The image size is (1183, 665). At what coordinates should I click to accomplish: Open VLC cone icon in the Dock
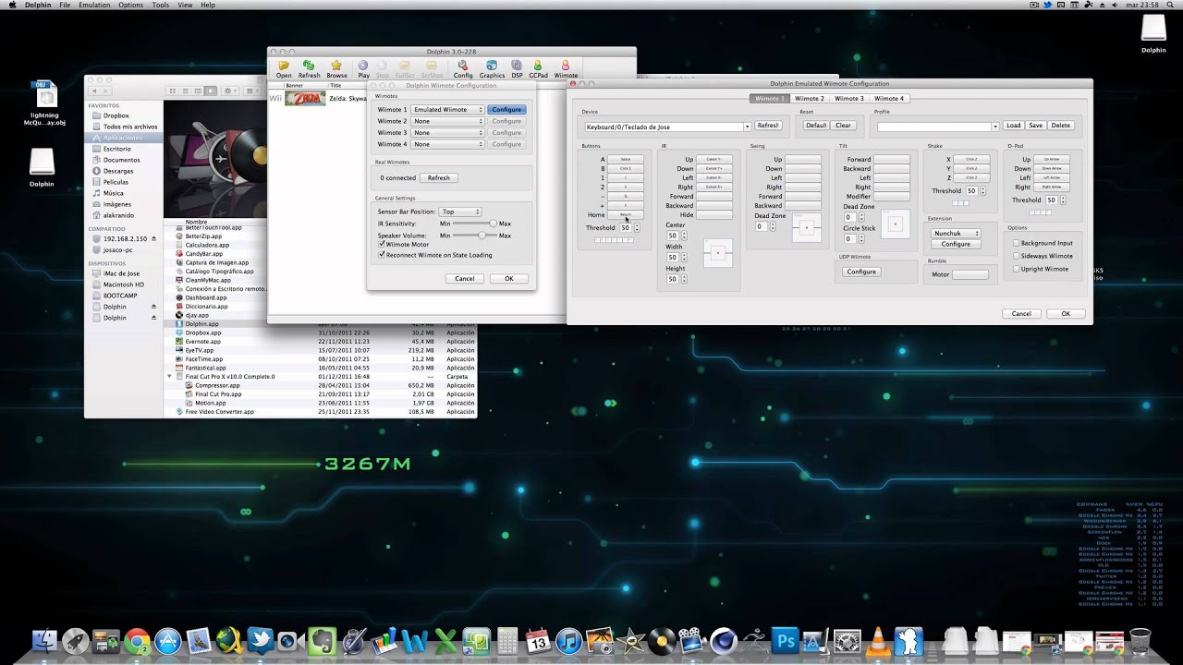pos(880,641)
